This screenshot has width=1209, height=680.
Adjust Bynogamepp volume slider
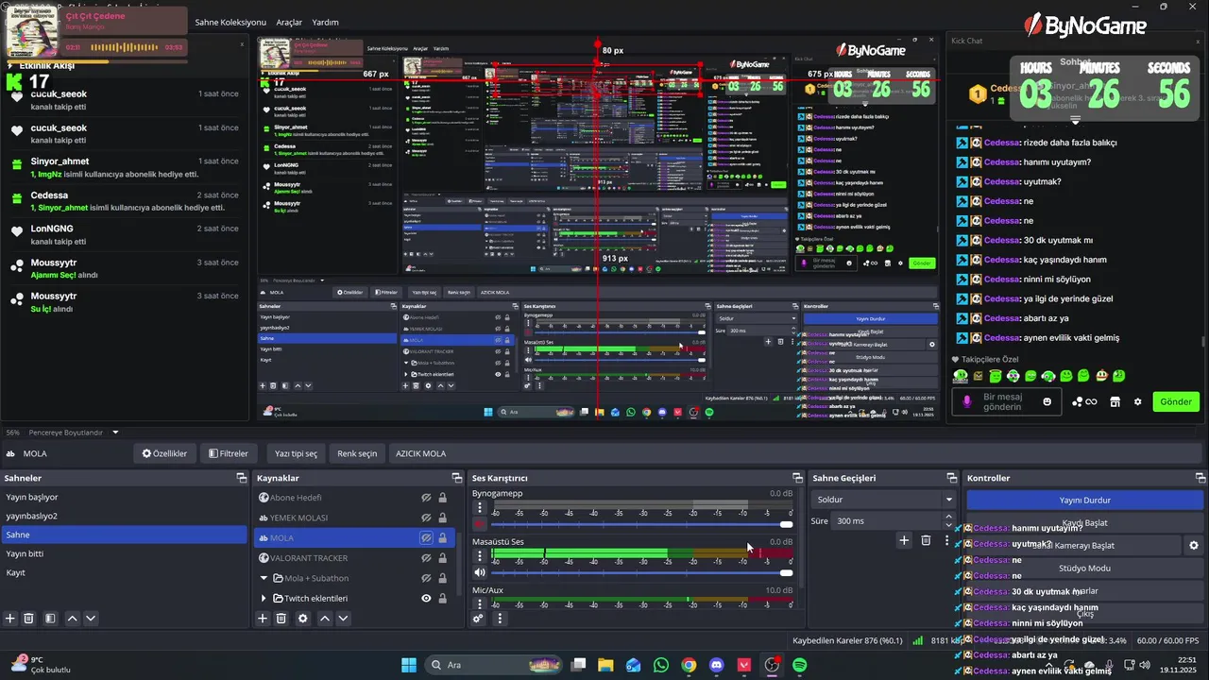642,524
